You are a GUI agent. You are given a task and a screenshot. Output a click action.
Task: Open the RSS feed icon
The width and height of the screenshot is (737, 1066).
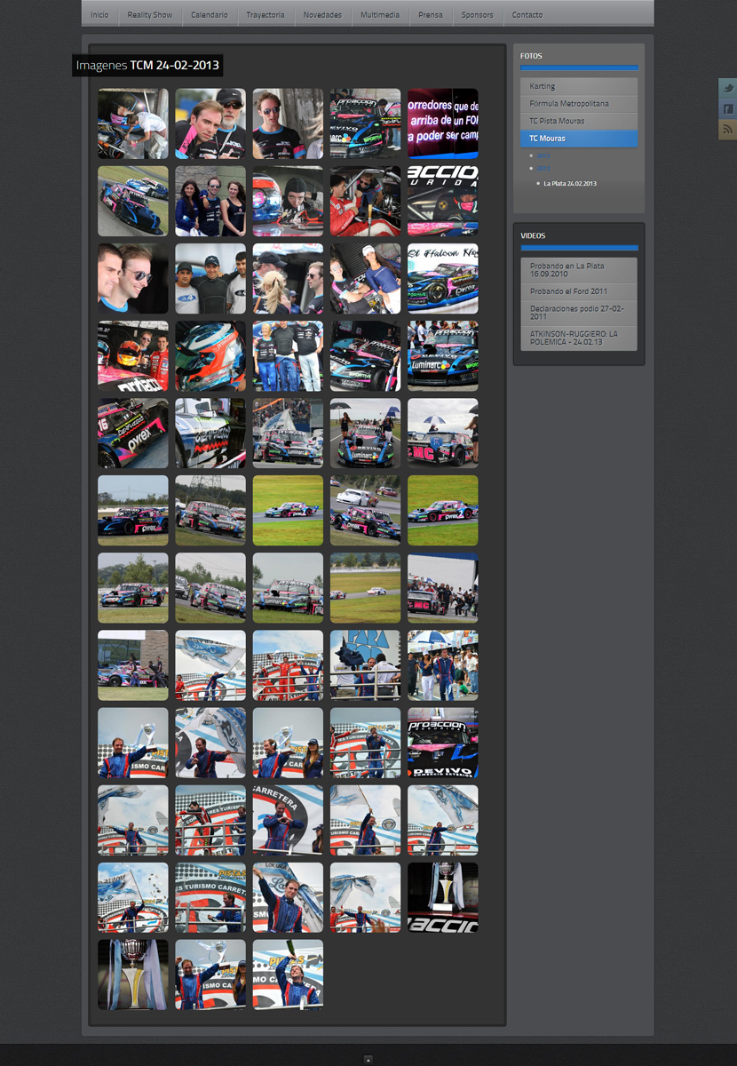728,130
